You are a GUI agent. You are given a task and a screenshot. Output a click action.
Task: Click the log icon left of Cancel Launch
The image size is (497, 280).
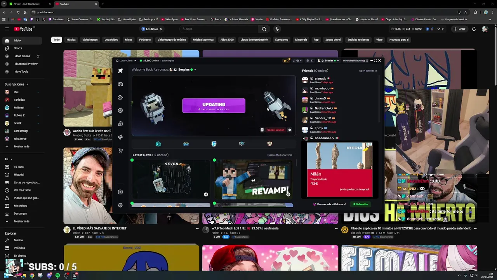tap(262, 130)
